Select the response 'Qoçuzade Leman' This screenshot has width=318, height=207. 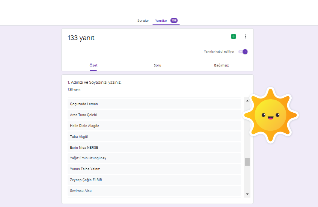pyautogui.click(x=154, y=104)
